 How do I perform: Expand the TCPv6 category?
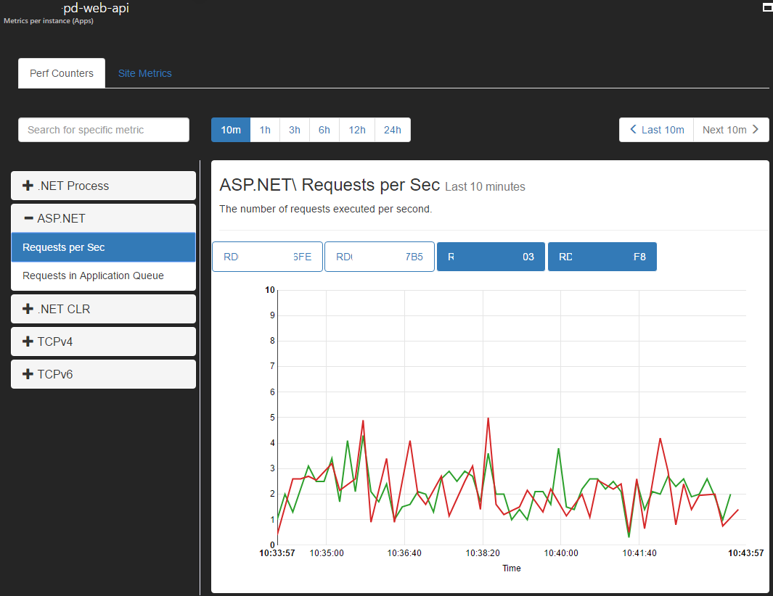104,374
